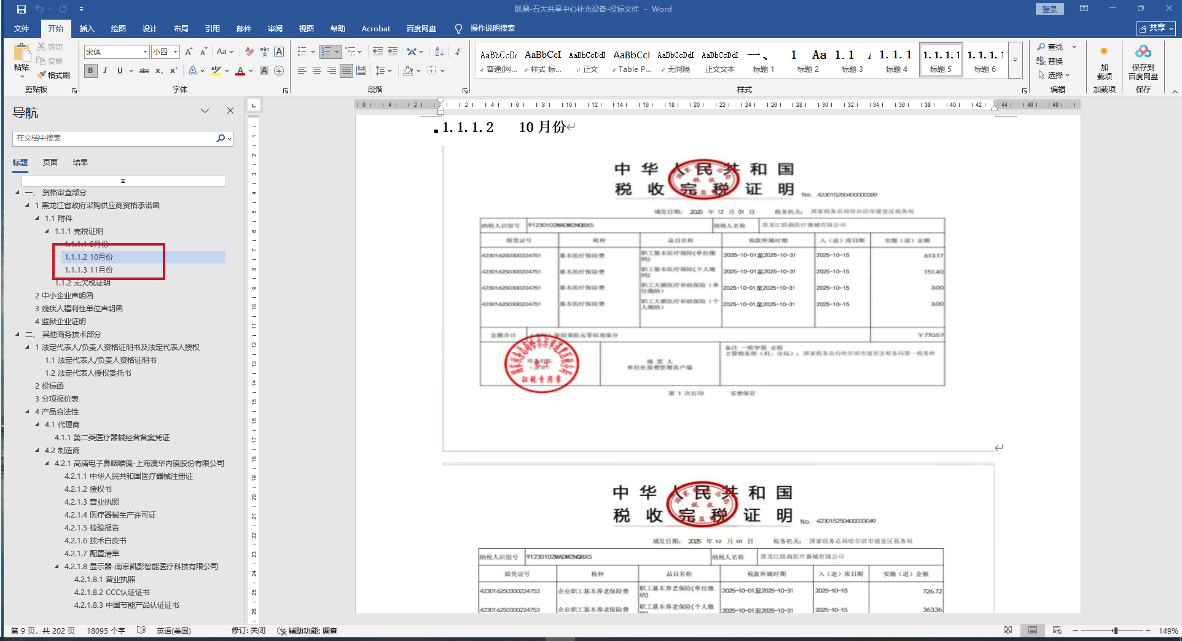Screen dimensions: 1182x641
Task: Switch to Read Mode view in status bar
Action: 1008,631
